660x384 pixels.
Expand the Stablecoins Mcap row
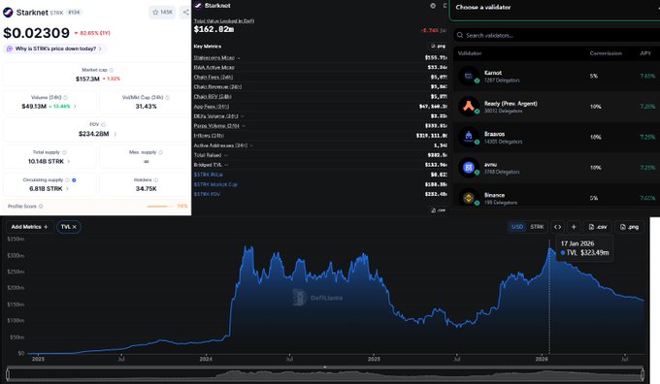click(x=239, y=58)
